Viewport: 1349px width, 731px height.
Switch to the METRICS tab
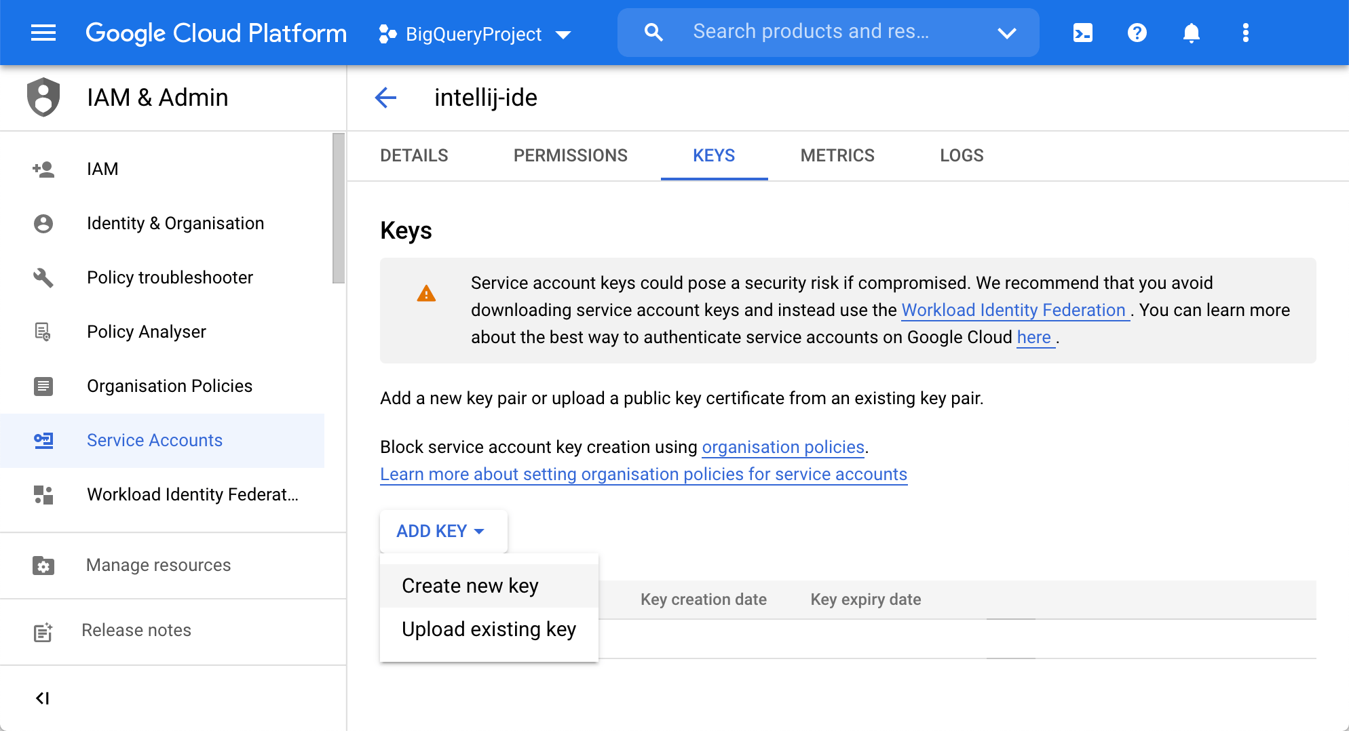(837, 155)
